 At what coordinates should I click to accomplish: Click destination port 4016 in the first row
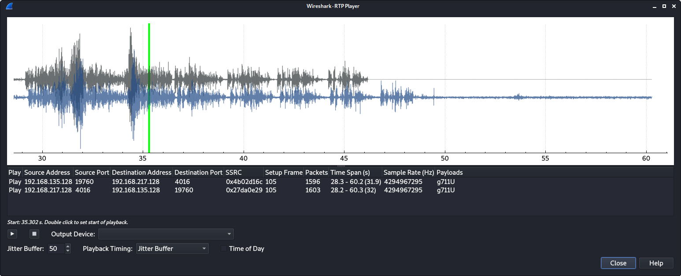182,181
